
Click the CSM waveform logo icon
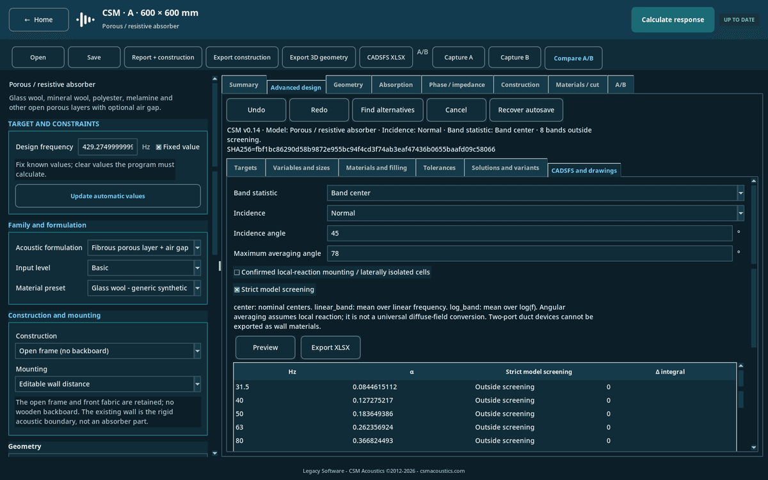(85, 20)
